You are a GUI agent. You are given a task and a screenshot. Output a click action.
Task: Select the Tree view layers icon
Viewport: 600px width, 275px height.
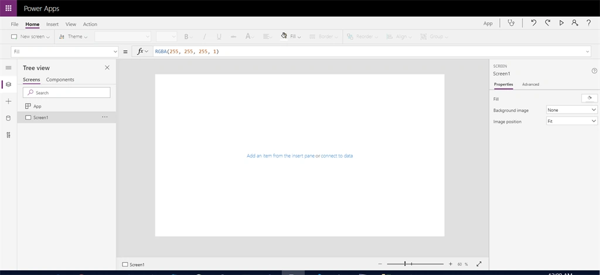click(x=8, y=84)
